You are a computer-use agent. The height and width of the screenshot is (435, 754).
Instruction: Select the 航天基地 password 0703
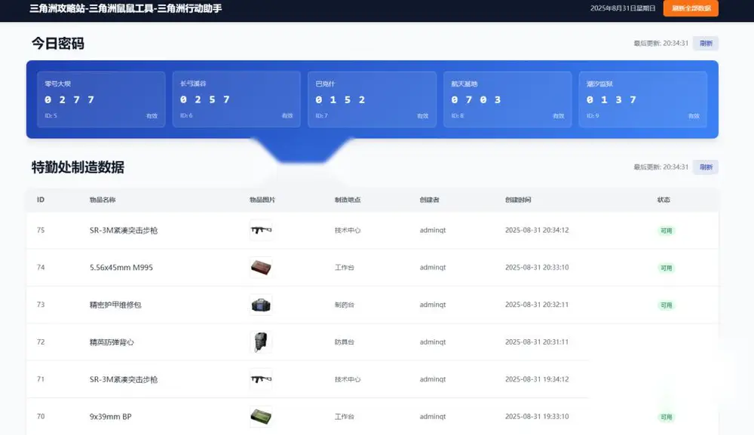(x=476, y=100)
